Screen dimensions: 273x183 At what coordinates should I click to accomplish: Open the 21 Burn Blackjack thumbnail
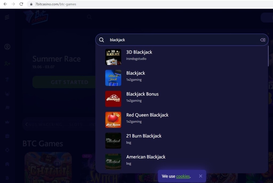click(x=113, y=141)
